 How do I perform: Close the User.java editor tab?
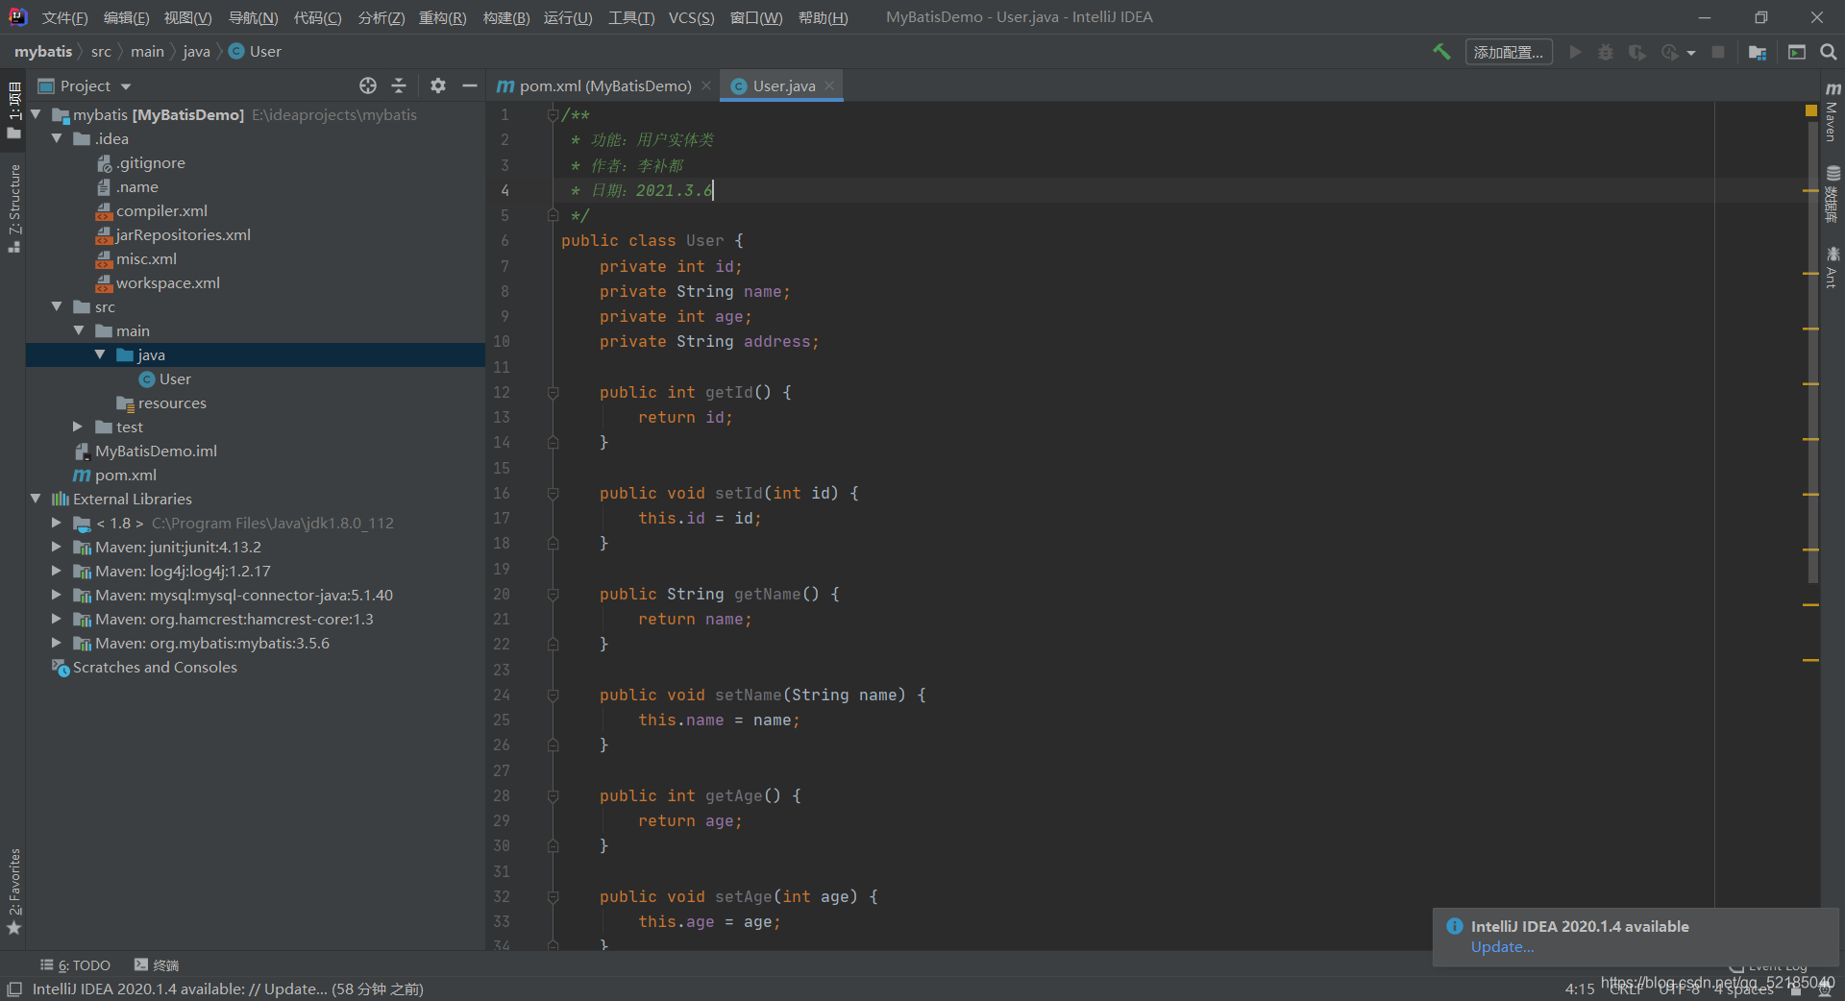pos(829,85)
